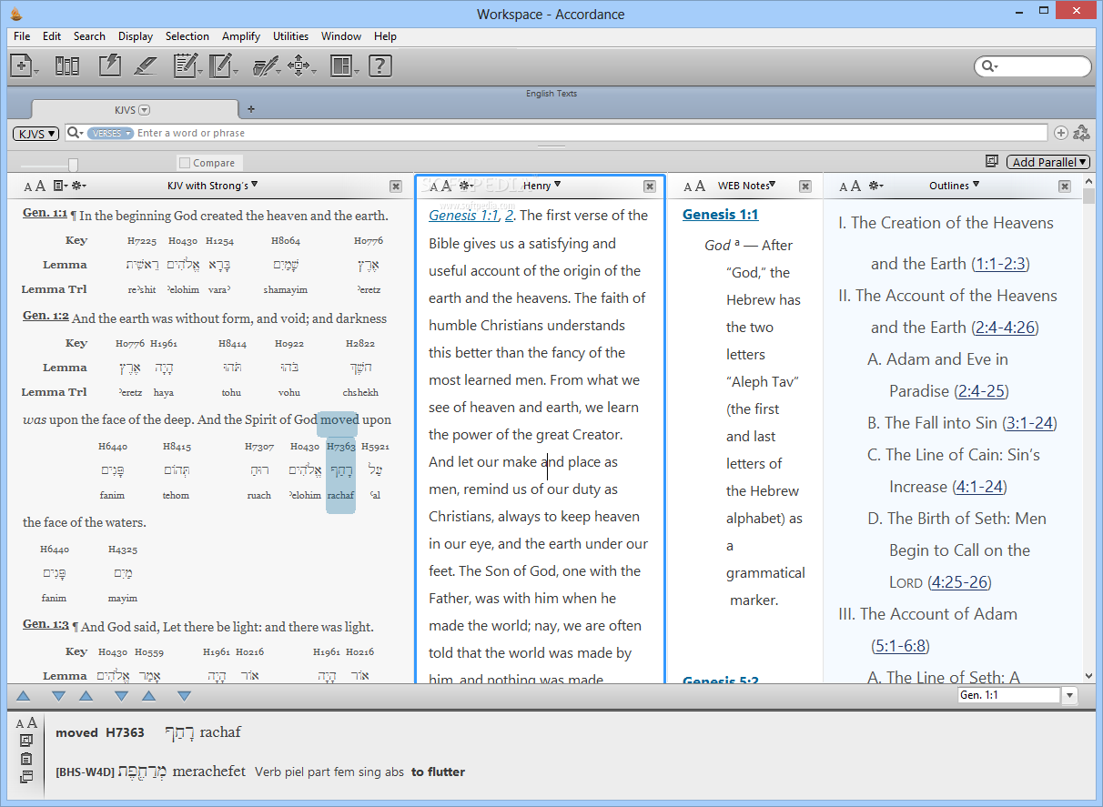Follow the 3:1-24 Fall into Sin link
The image size is (1103, 807).
1029,423
